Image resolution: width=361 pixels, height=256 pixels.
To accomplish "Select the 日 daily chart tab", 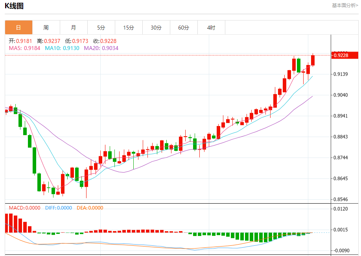I will (x=18, y=28).
